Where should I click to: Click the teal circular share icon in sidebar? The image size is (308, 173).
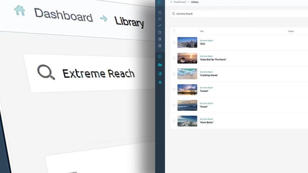tap(160, 74)
